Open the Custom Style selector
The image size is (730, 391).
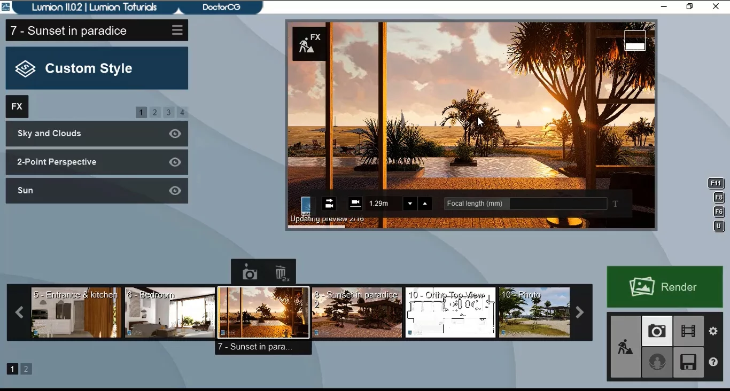point(97,68)
